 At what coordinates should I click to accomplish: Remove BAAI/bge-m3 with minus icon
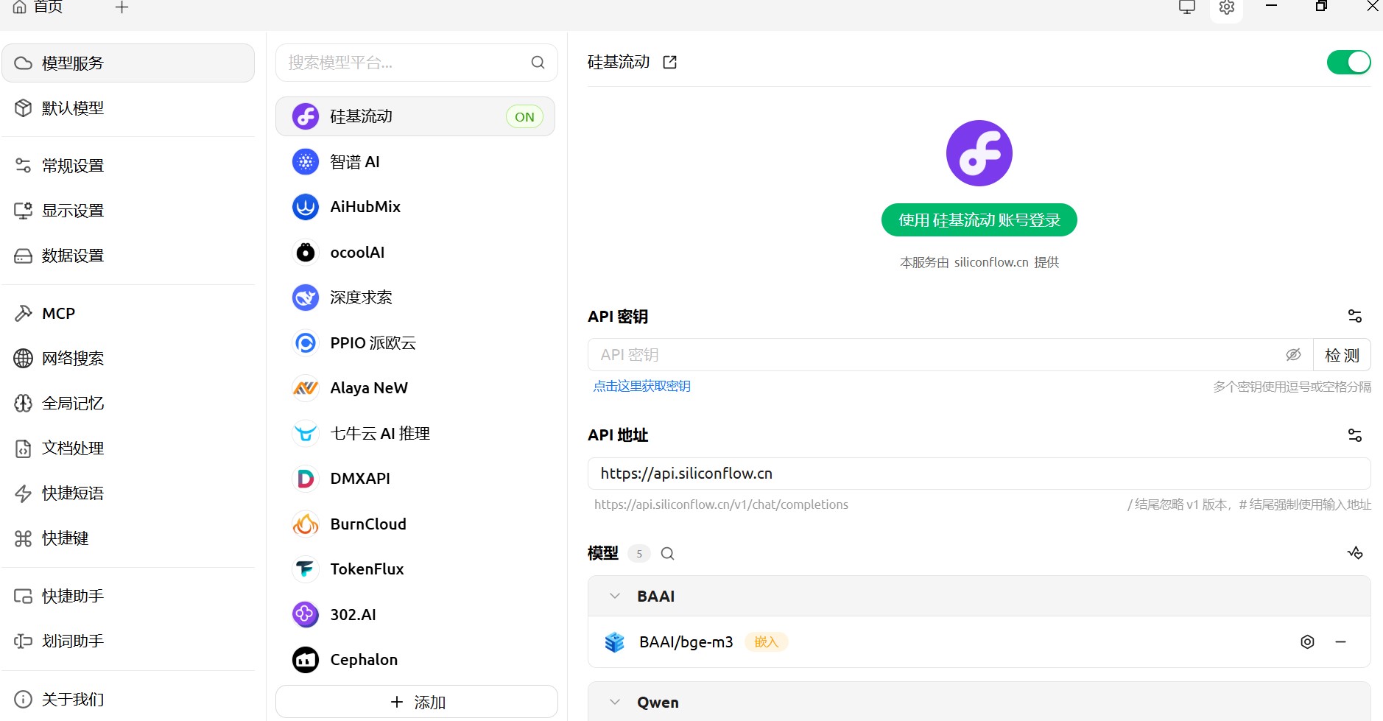pos(1340,642)
